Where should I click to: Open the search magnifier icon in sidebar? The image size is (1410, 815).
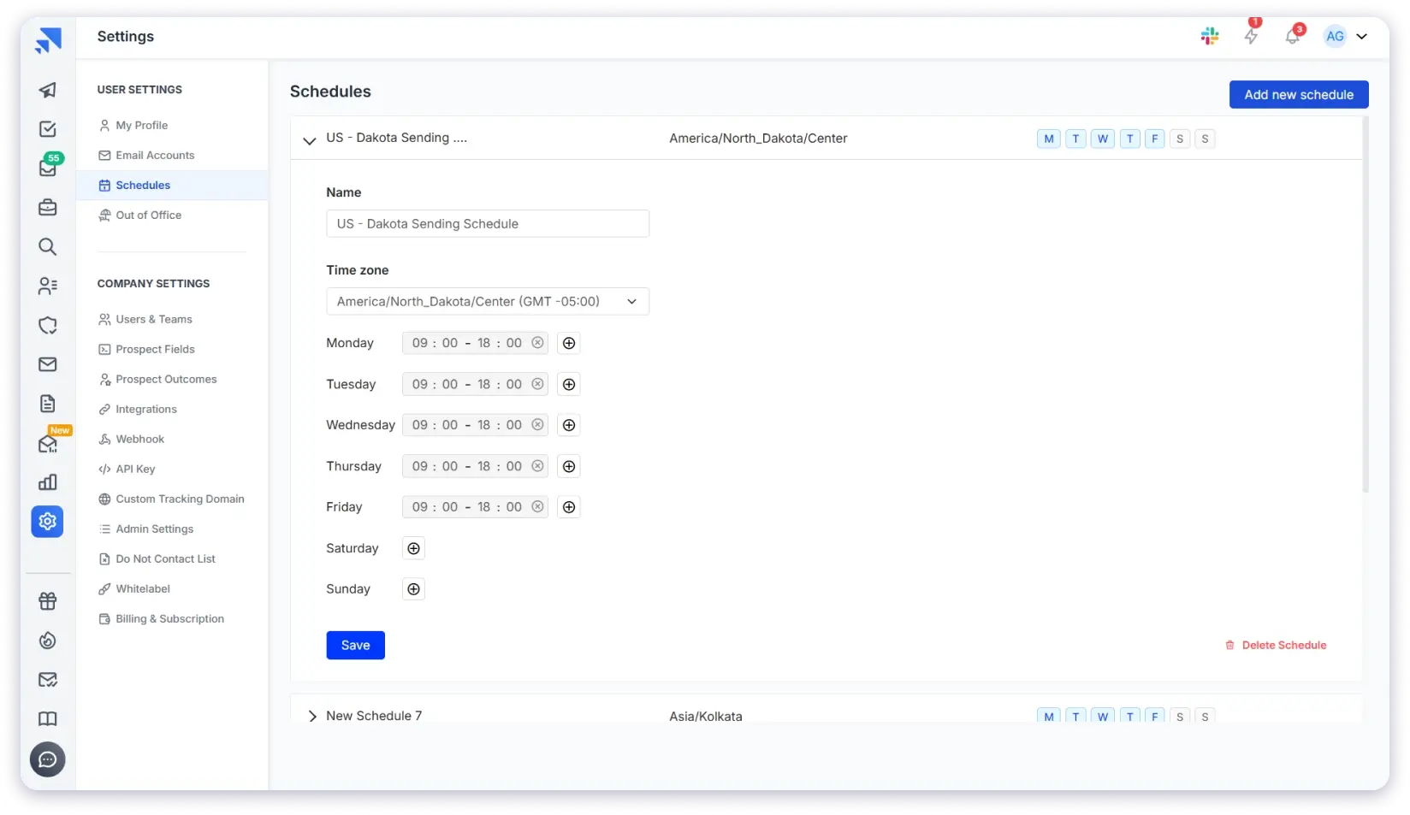[x=48, y=246]
